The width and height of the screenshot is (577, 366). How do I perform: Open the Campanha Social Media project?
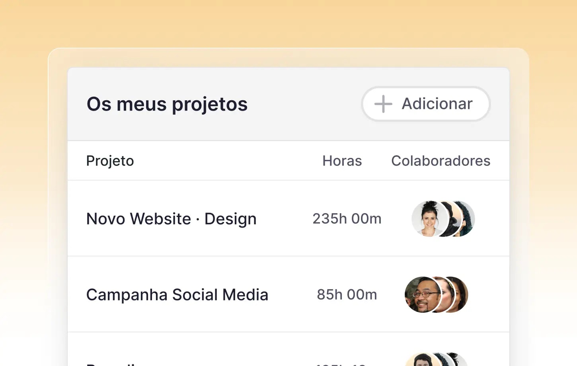coord(177,295)
